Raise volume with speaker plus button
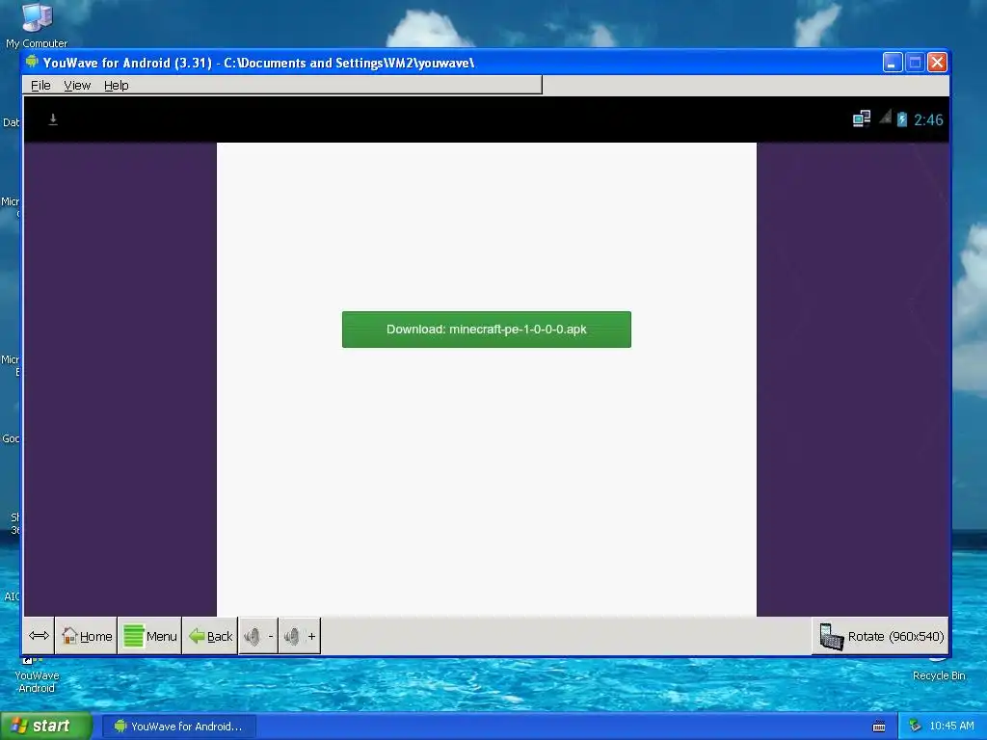 [301, 636]
